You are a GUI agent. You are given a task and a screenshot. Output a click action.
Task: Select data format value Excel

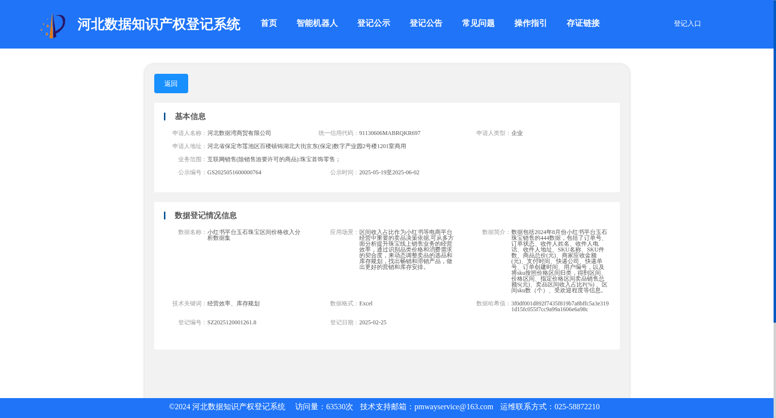pos(366,303)
